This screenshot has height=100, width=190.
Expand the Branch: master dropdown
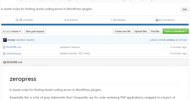(12, 31)
